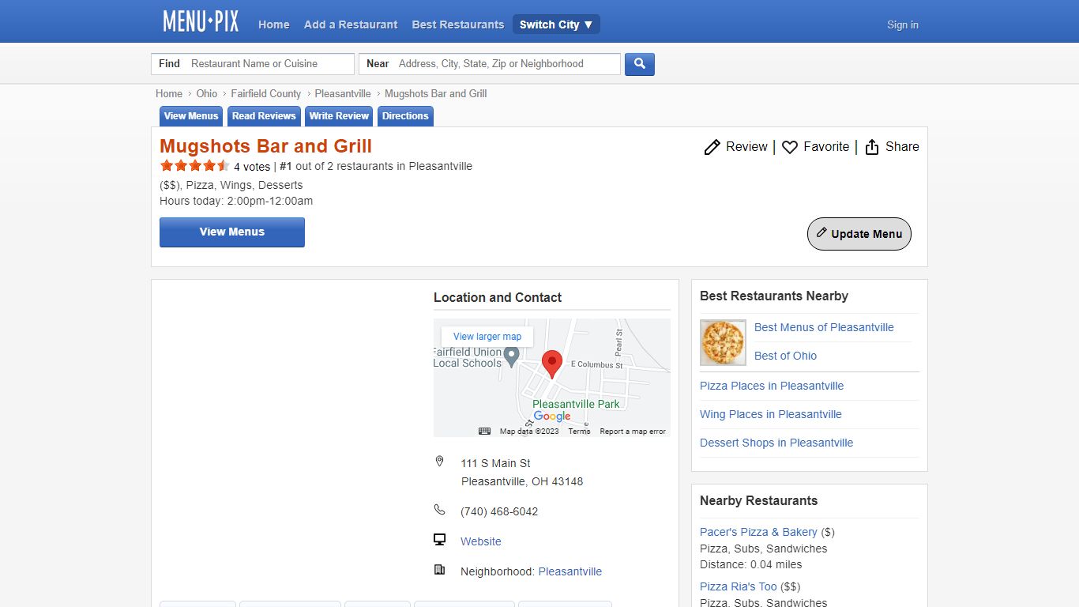The width and height of the screenshot is (1079, 607).
Task: Click the Fairfield Union Local Schools map marker
Action: (x=512, y=356)
